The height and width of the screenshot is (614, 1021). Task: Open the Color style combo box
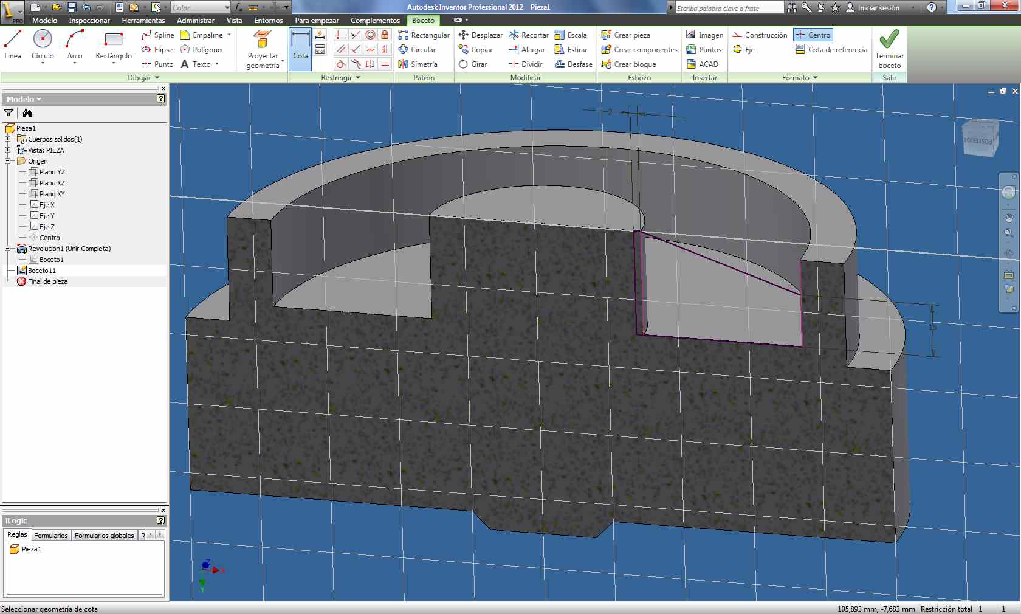point(200,7)
